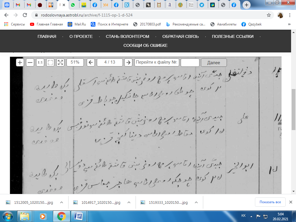Viewport: 296px width, 222px height.
Task: Open the ГЛАВНАЯ menu item
Action: (x=47, y=36)
